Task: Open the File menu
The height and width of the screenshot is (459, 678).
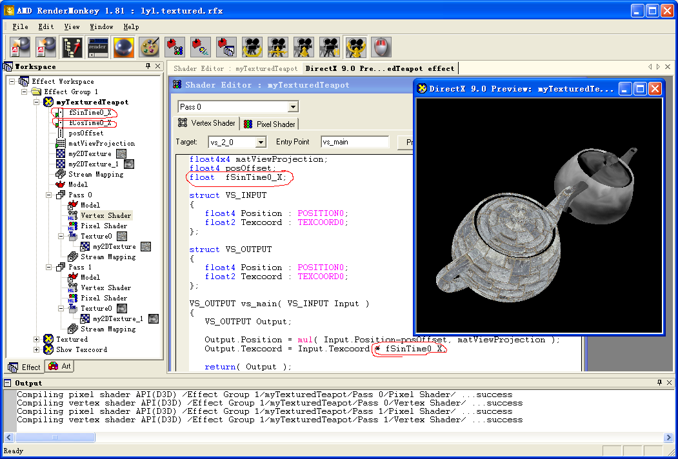Action: click(20, 27)
